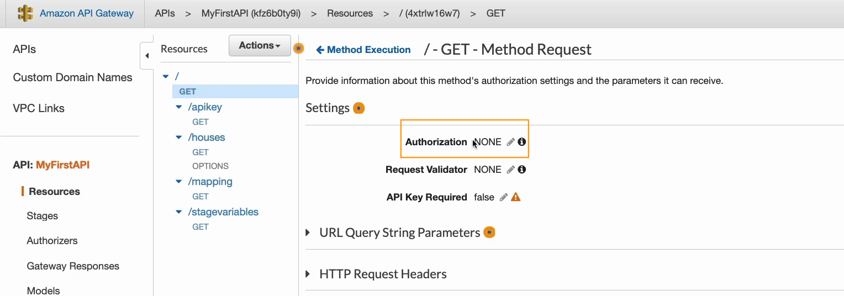Expand URL Query String Parameters section

pos(308,233)
